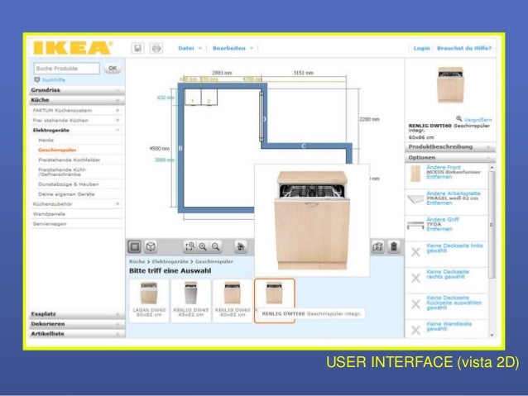Expand the Produktbeschreibung panel
This screenshot has width=528, height=396.
450,147
